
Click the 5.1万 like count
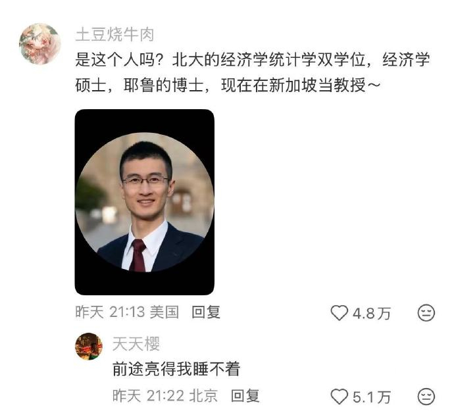pyautogui.click(x=372, y=397)
